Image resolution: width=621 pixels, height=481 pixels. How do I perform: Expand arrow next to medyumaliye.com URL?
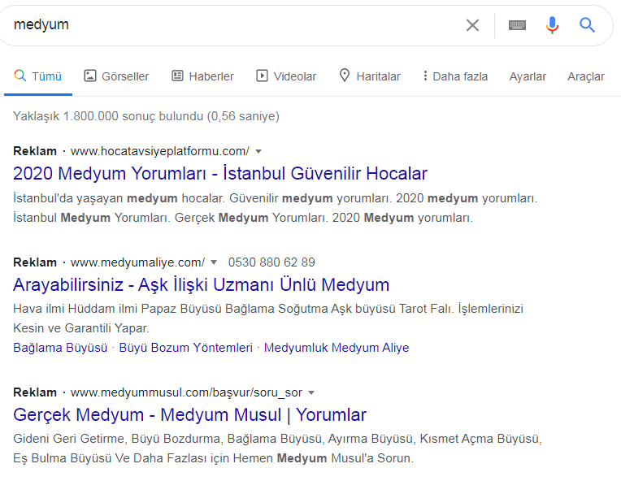(214, 262)
